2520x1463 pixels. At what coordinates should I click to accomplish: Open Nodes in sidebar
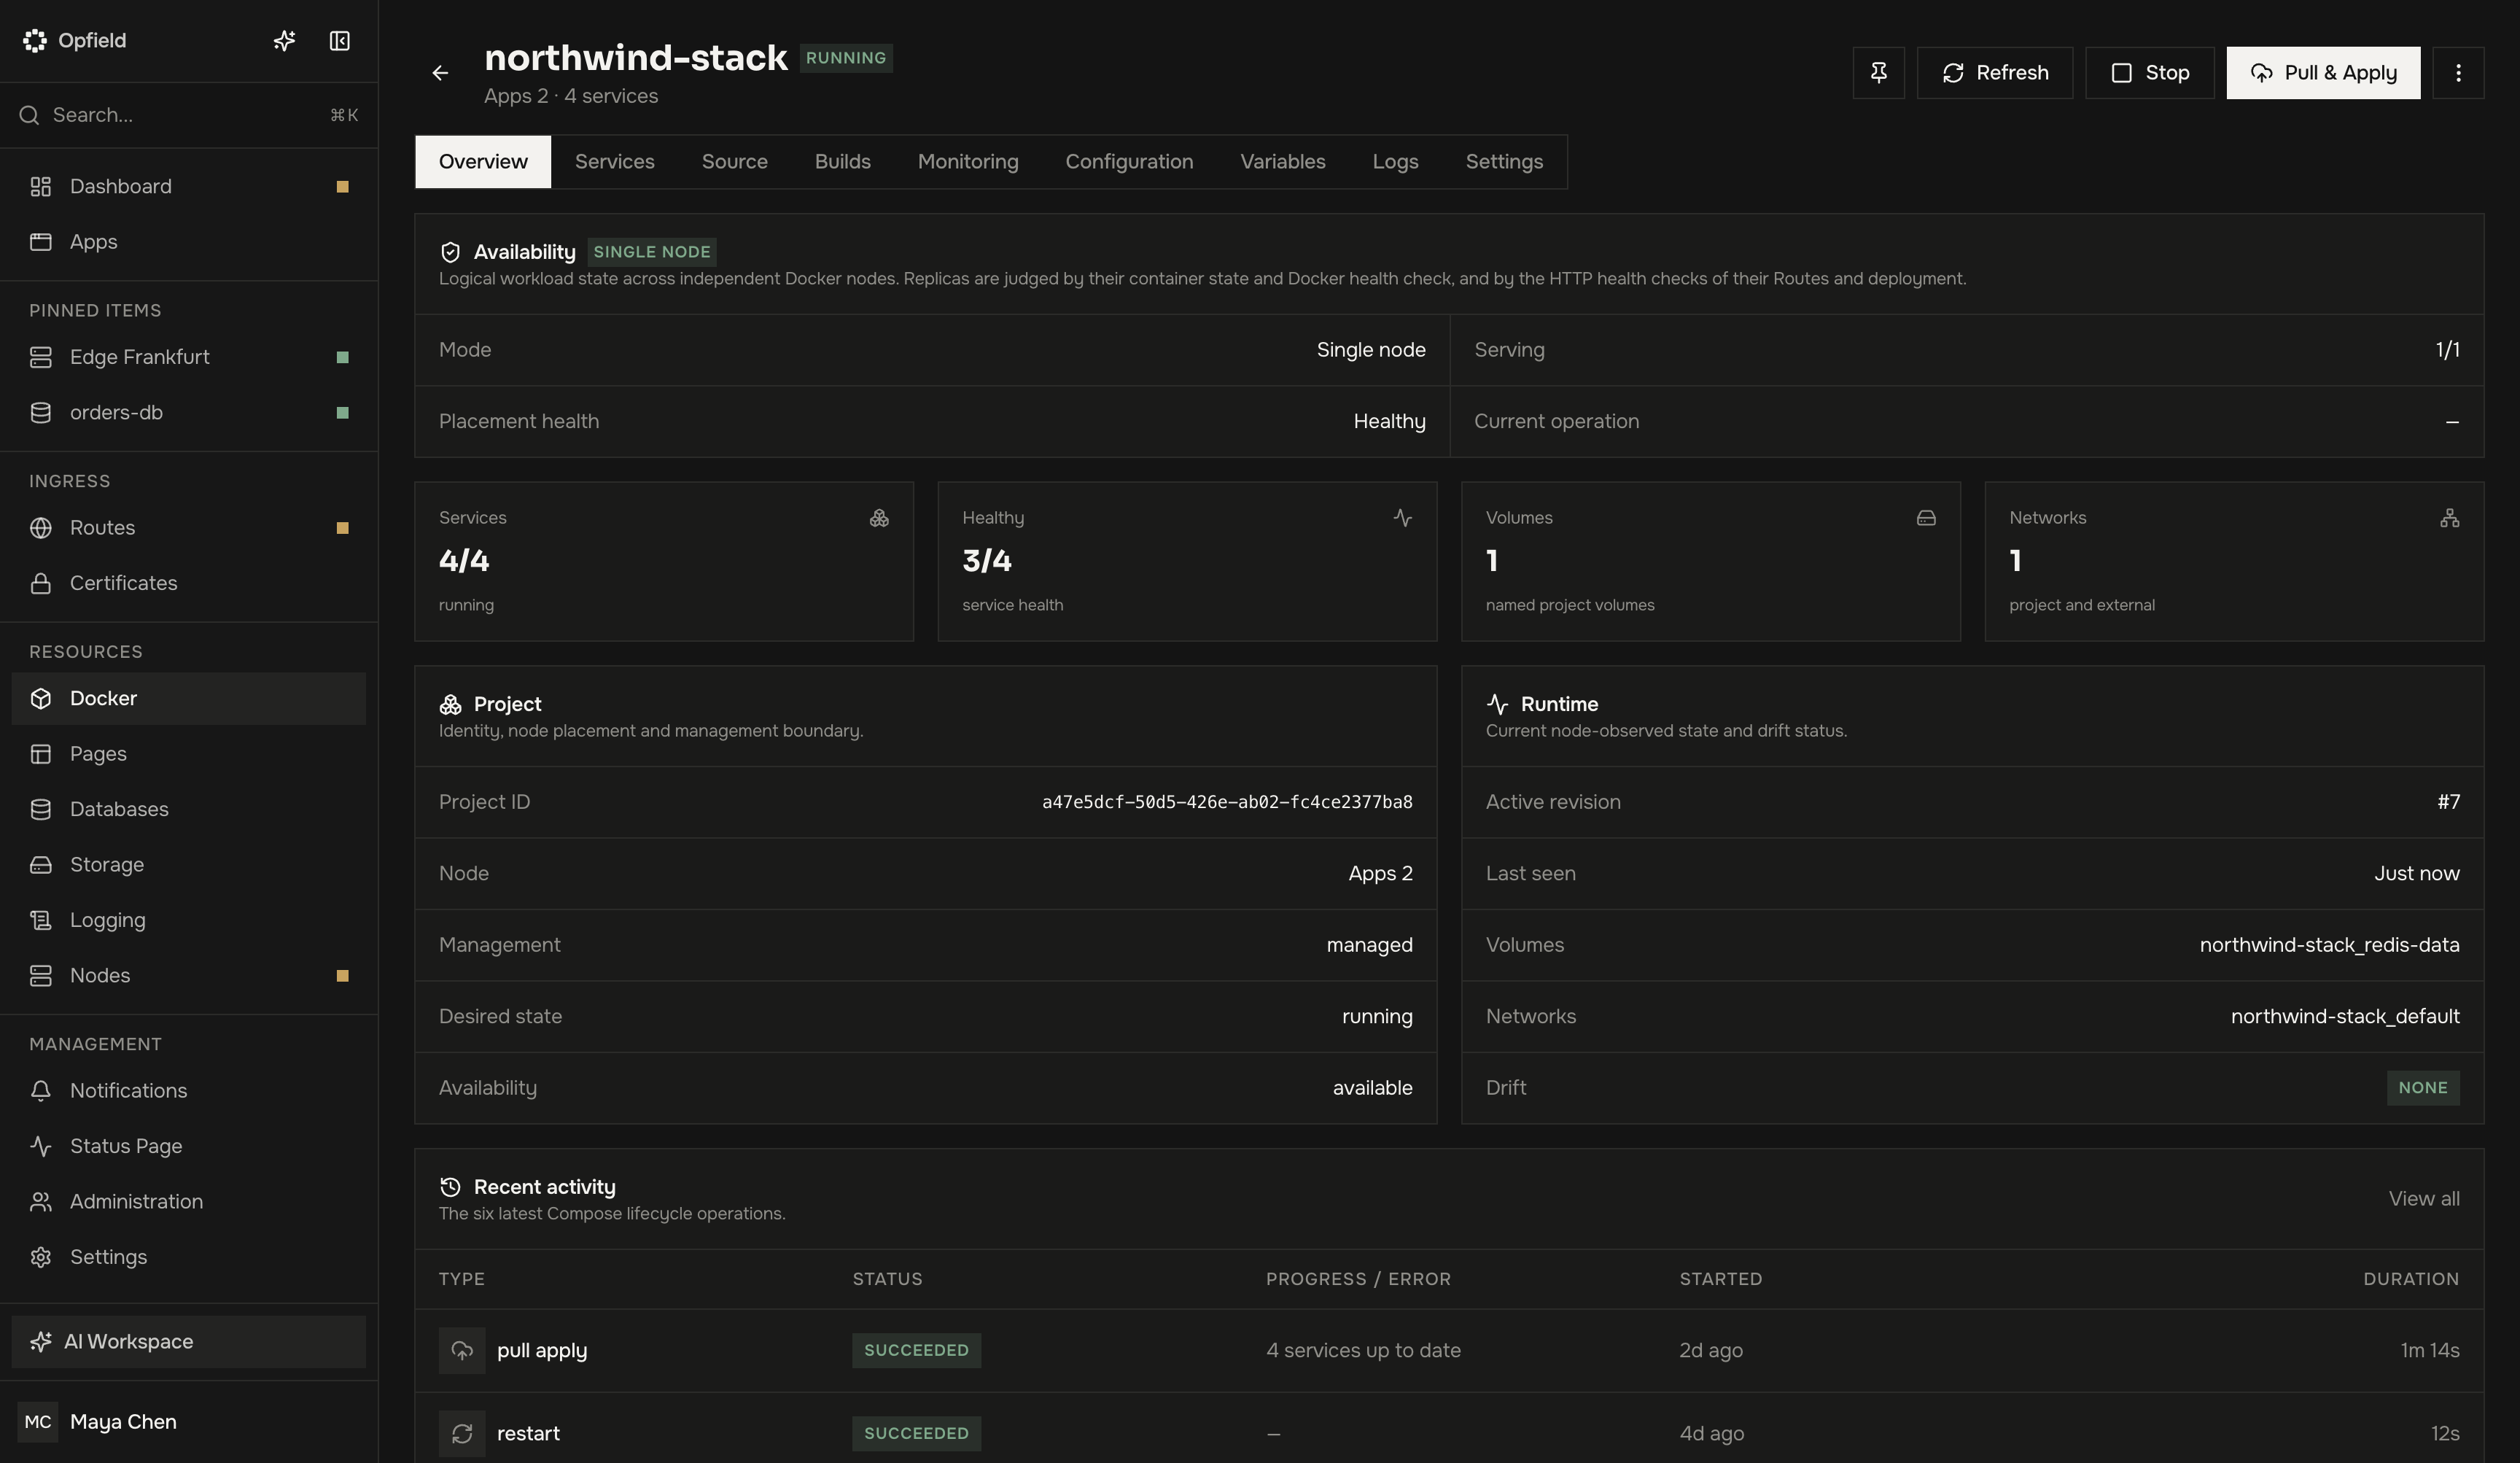click(189, 976)
